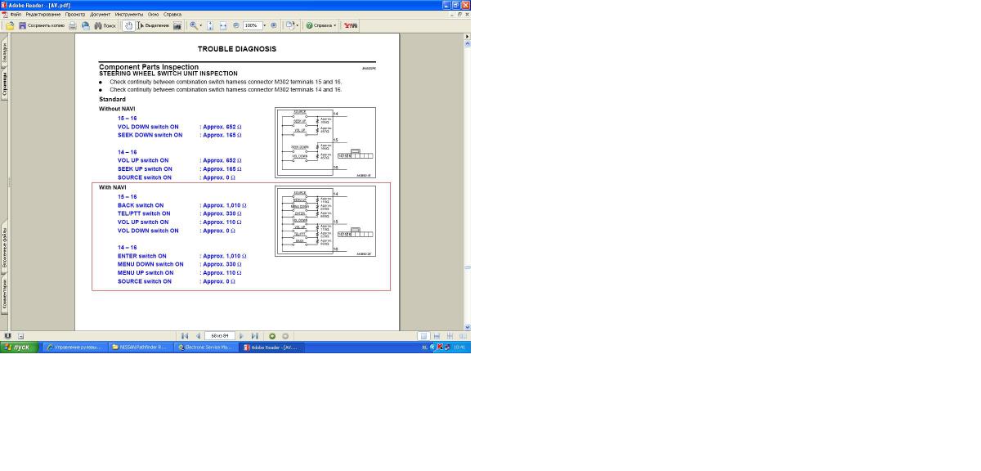Select the Hand tool
Image resolution: width=981 pixels, height=471 pixels.
tap(128, 25)
